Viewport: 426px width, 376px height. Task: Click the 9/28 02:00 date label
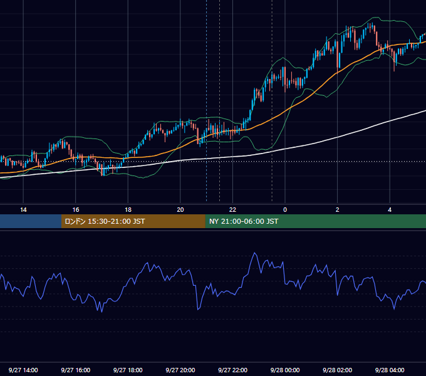click(338, 370)
